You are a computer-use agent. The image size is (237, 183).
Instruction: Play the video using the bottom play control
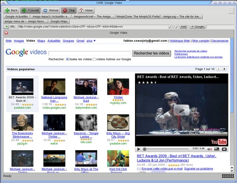coord(138,149)
